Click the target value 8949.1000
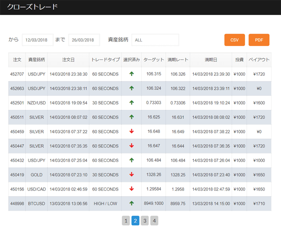The image size is (281, 234). (x=154, y=203)
